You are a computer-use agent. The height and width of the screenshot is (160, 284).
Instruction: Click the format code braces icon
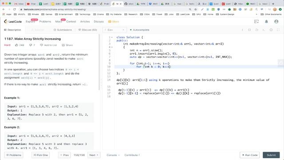(x=249, y=30)
